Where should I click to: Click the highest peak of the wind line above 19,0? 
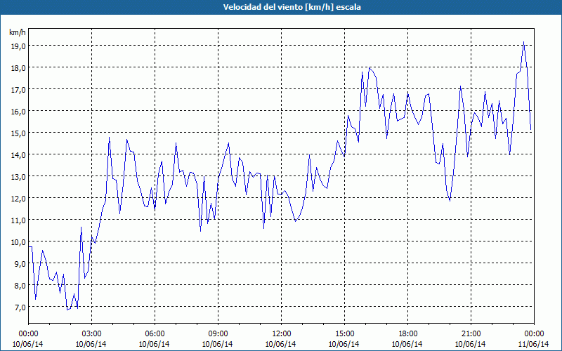[523, 42]
